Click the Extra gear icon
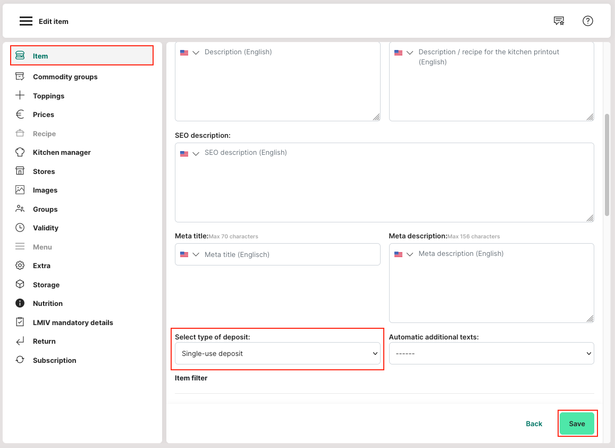The height and width of the screenshot is (448, 615). click(x=20, y=266)
